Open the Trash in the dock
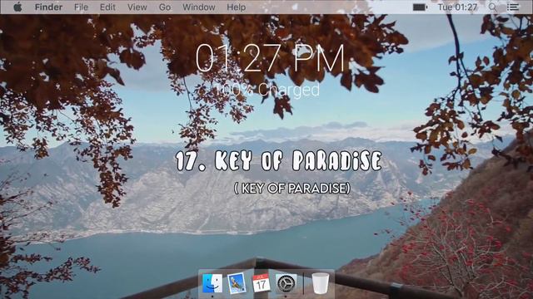The width and height of the screenshot is (533, 299). (x=320, y=284)
